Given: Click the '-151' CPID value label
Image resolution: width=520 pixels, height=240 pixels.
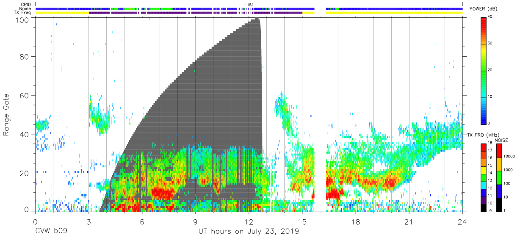Looking at the screenshot, I should 249,5.
